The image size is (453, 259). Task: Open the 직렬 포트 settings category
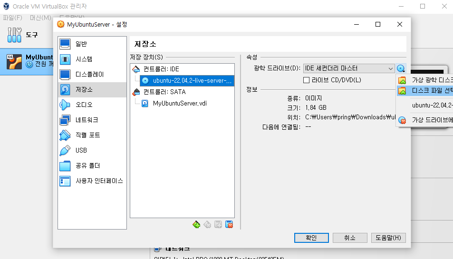coord(92,135)
